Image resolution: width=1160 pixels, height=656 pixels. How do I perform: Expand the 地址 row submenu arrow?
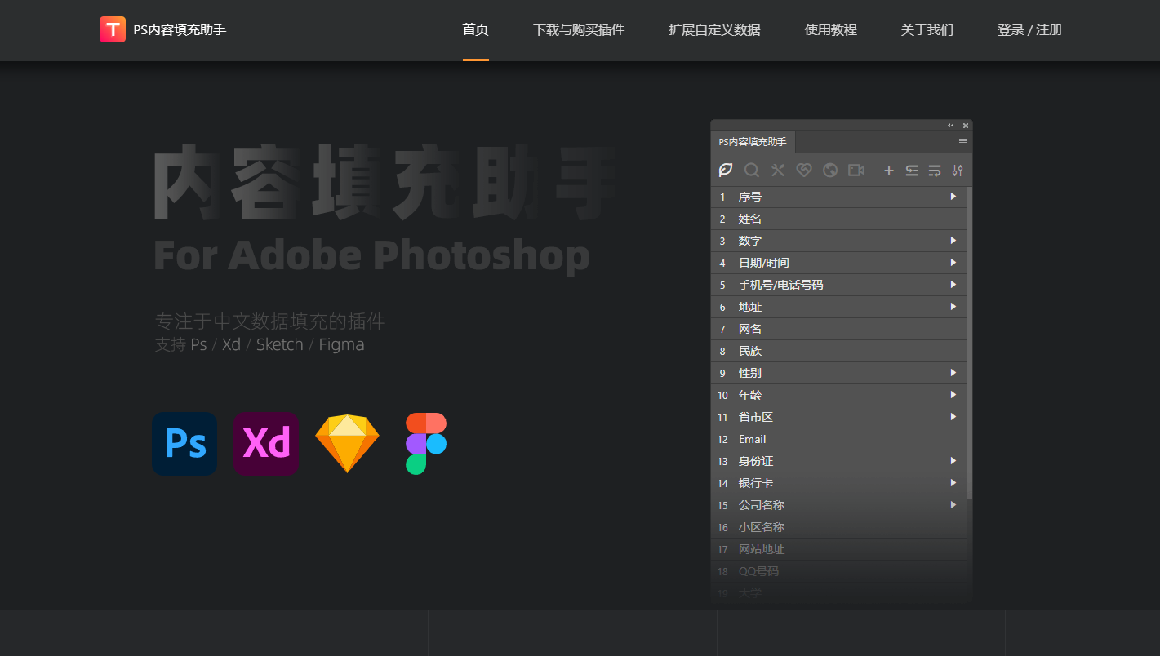[953, 307]
